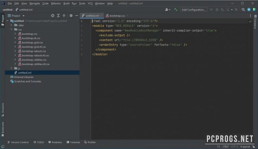Open the Structure tool window stripe

[3, 110]
